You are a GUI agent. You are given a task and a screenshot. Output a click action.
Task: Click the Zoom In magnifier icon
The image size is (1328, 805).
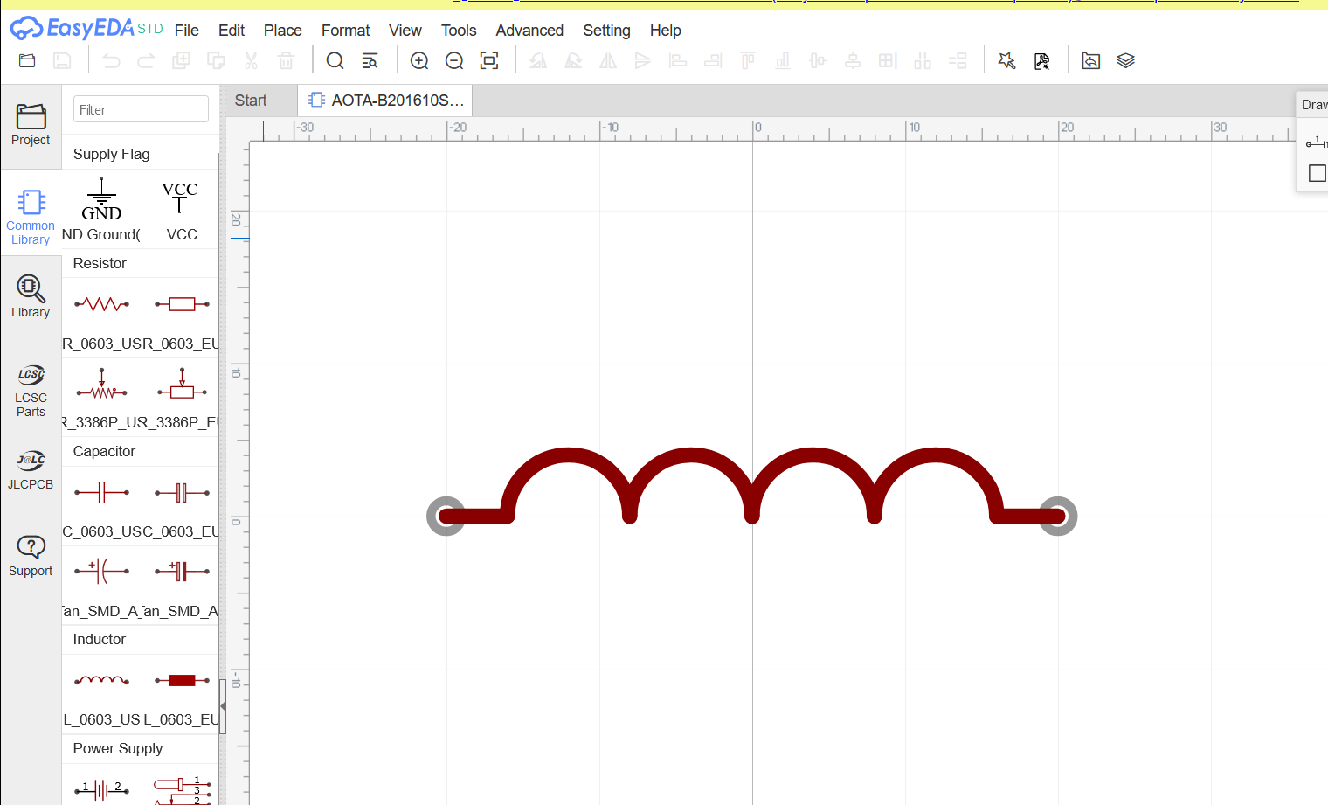coord(419,61)
